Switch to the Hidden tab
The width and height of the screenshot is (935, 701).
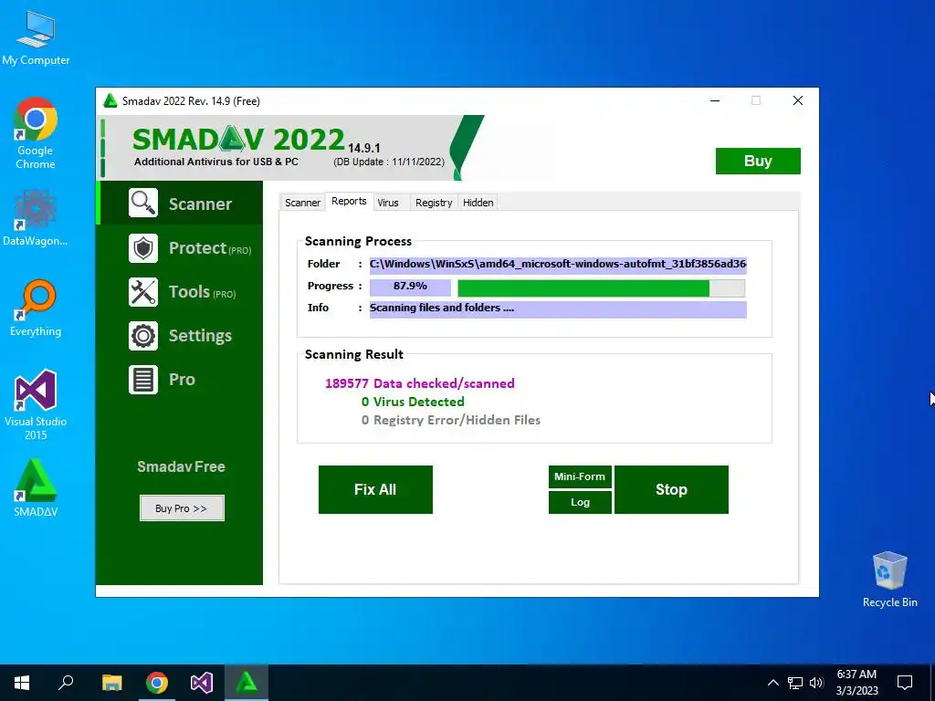(478, 203)
